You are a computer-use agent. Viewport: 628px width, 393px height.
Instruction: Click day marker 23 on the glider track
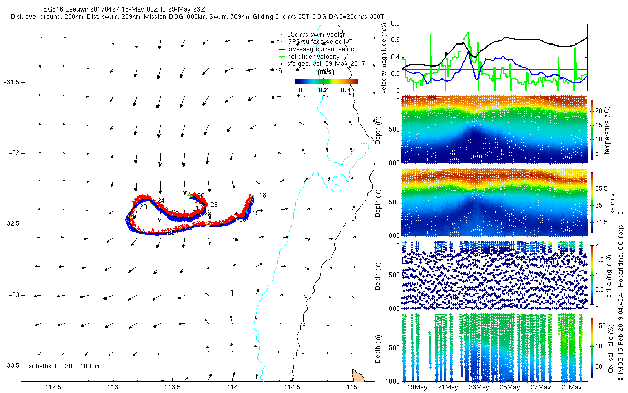pyautogui.click(x=143, y=208)
